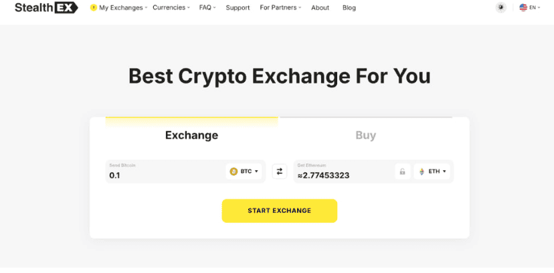The height and width of the screenshot is (273, 554).
Task: Switch to the Buy tab
Action: pyautogui.click(x=365, y=135)
